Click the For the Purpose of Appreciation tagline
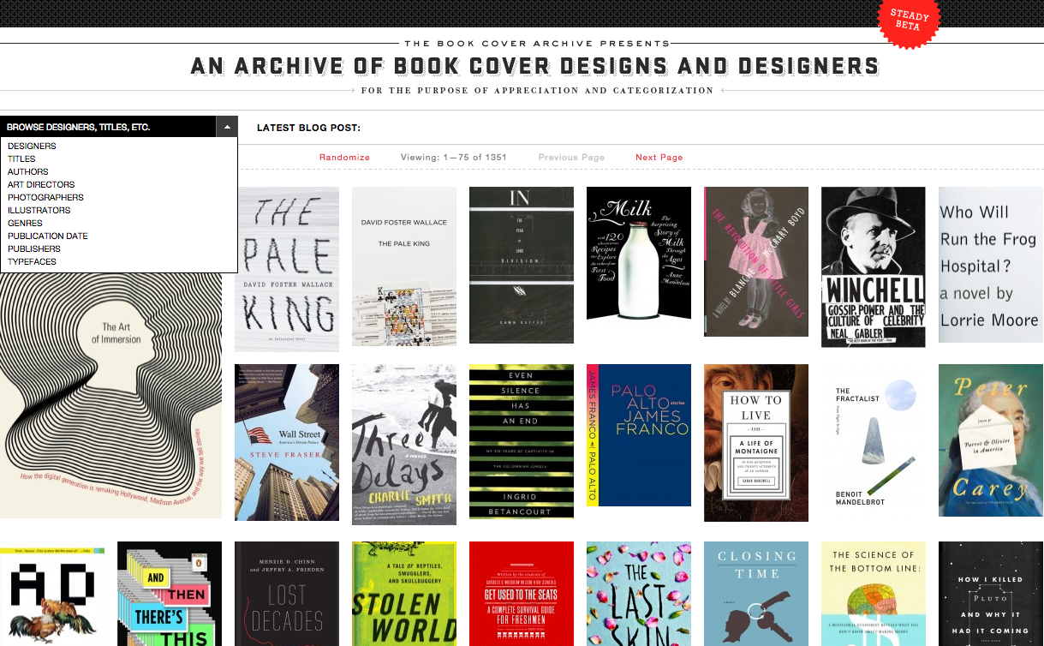 click(x=537, y=90)
